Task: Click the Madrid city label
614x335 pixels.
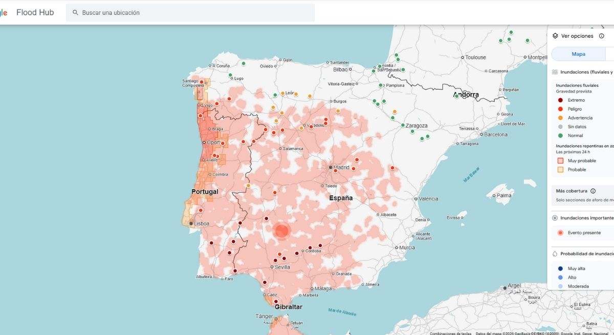Action: 341,167
